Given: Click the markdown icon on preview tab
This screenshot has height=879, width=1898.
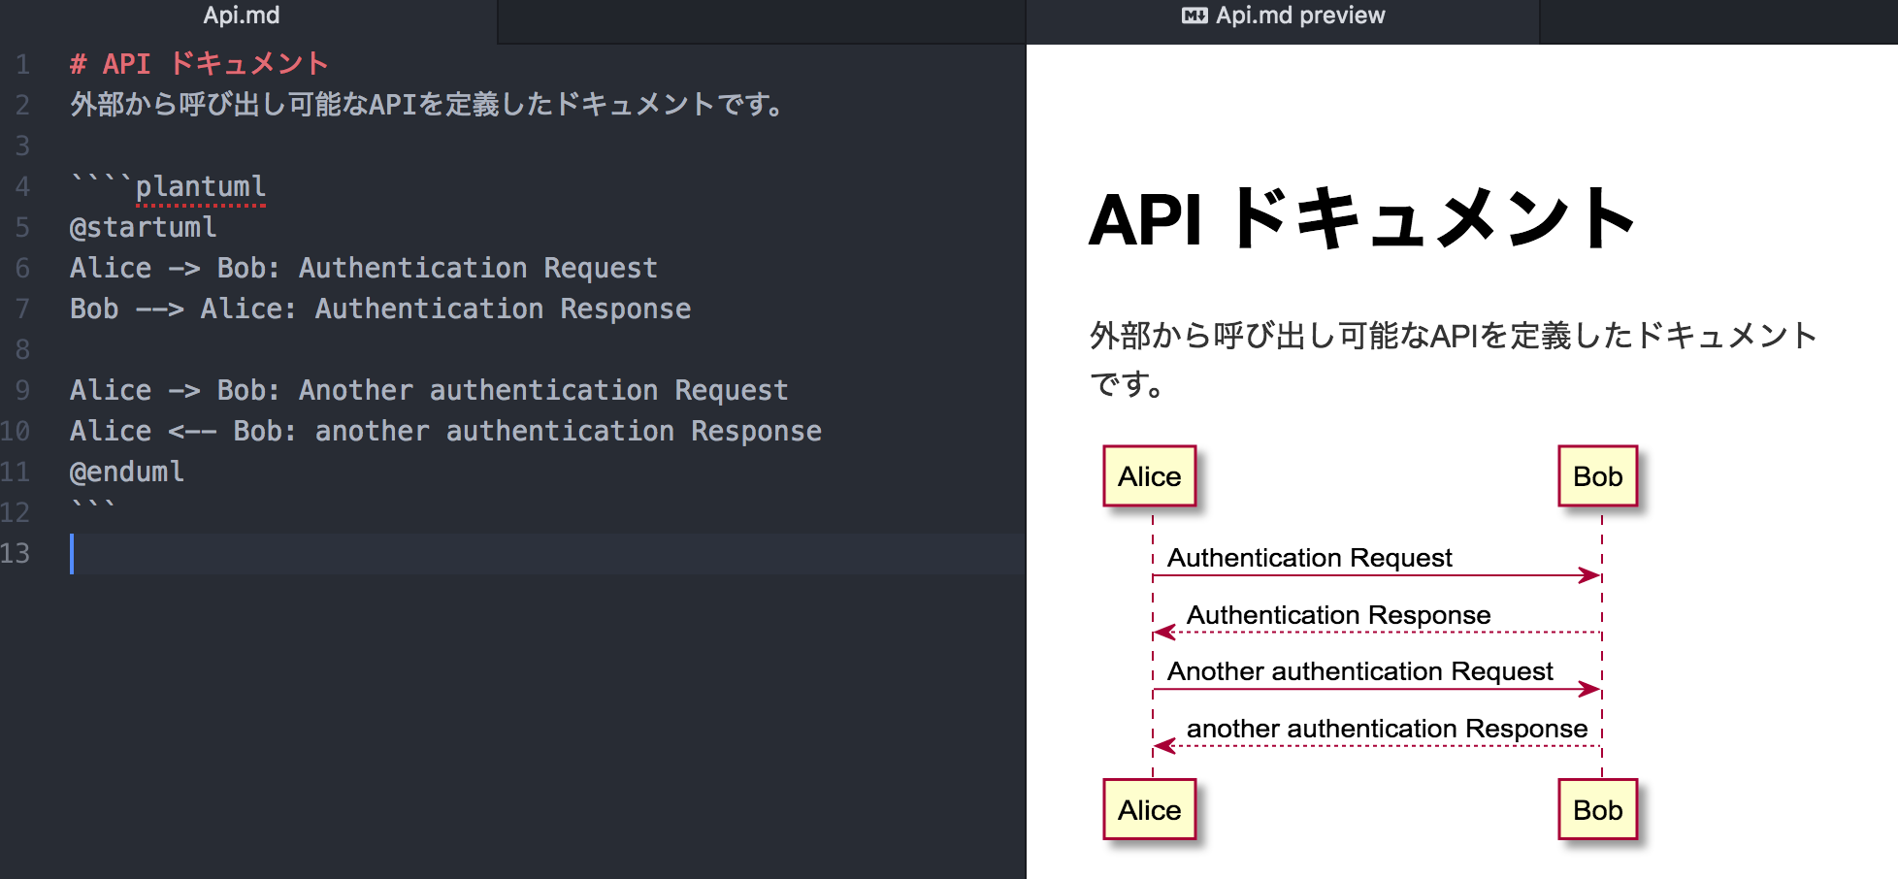Looking at the screenshot, I should (1194, 16).
